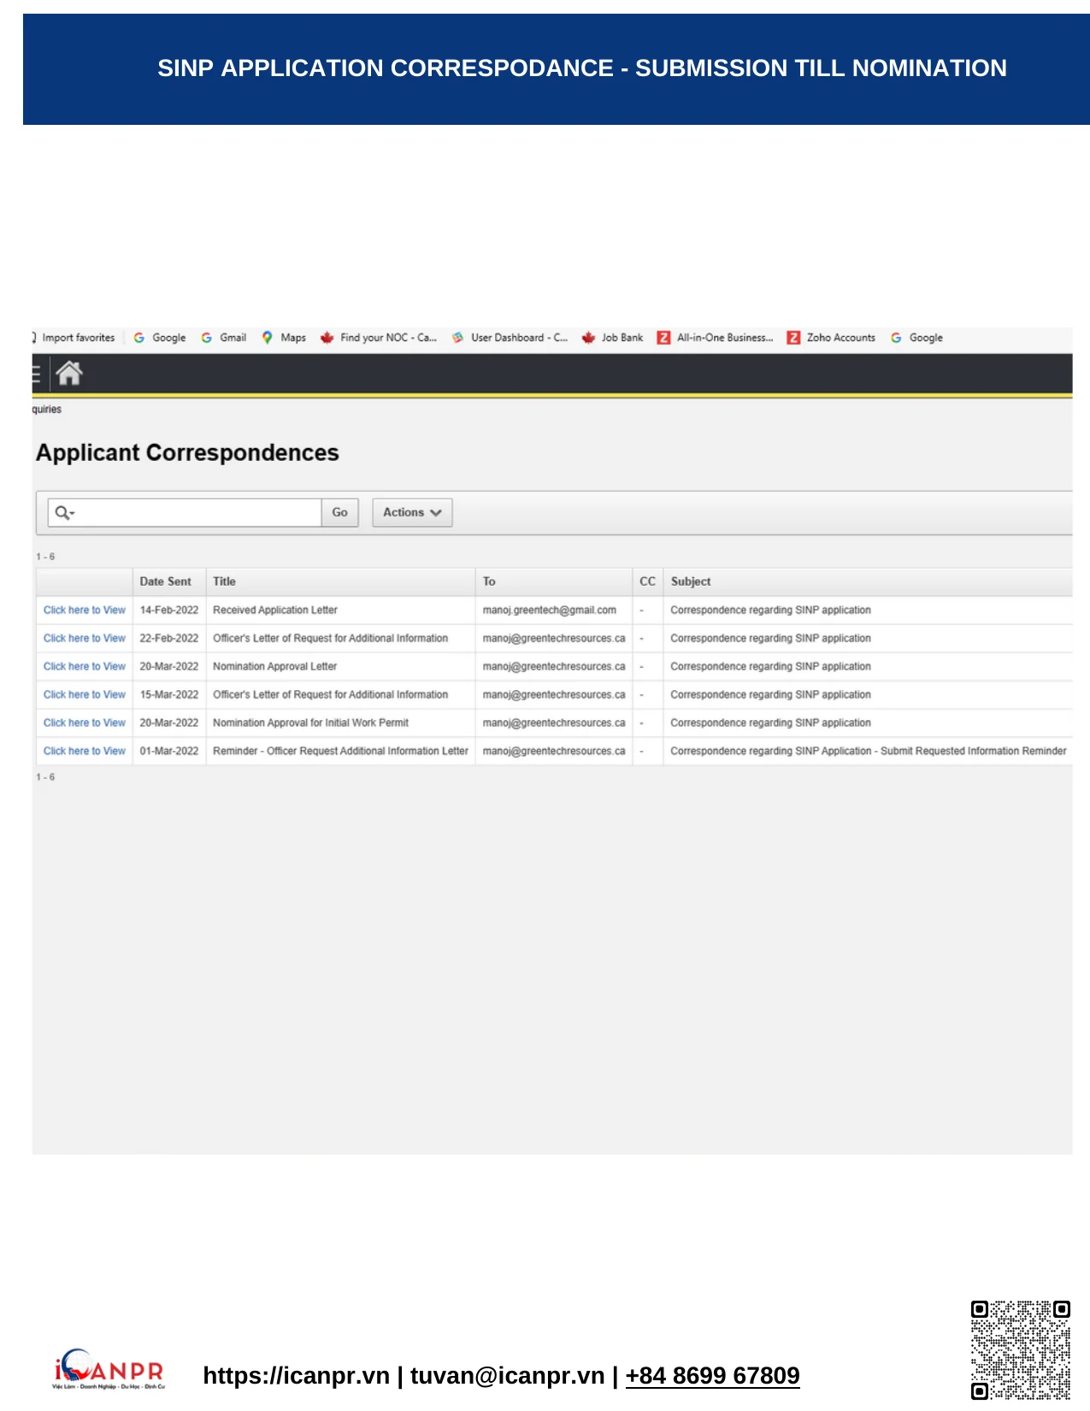Expand the Actions dropdown menu
Screen dimensions: 1090x1411
pyautogui.click(x=412, y=513)
